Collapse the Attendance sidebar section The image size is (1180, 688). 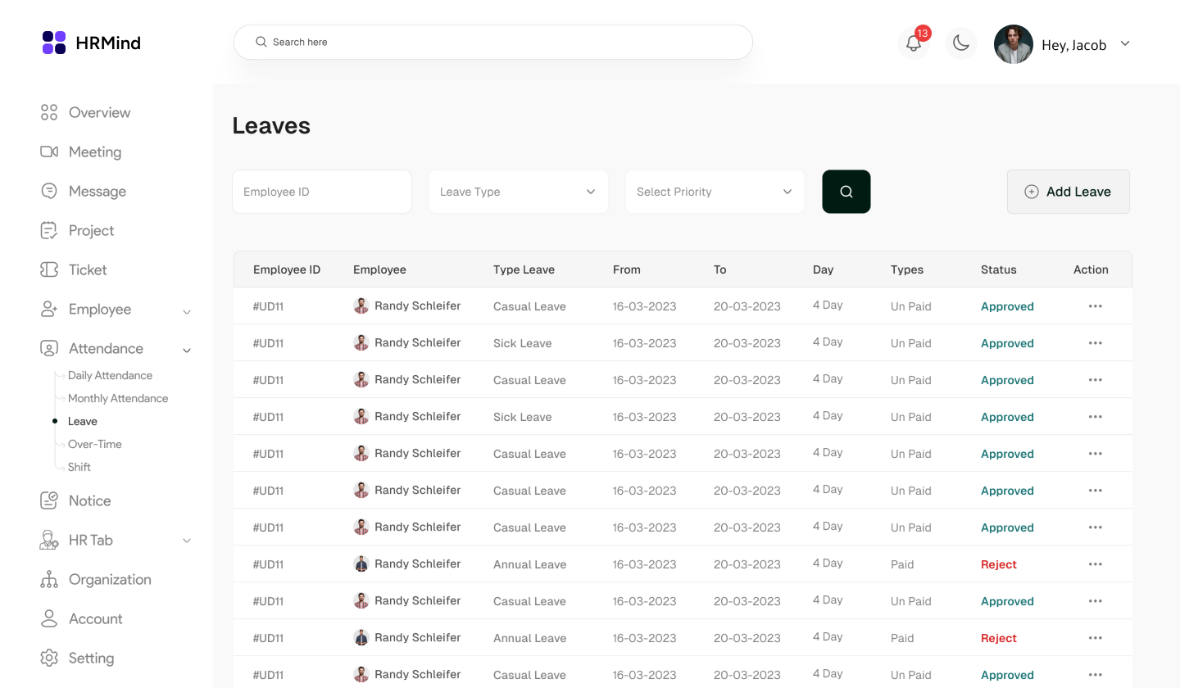tap(187, 350)
